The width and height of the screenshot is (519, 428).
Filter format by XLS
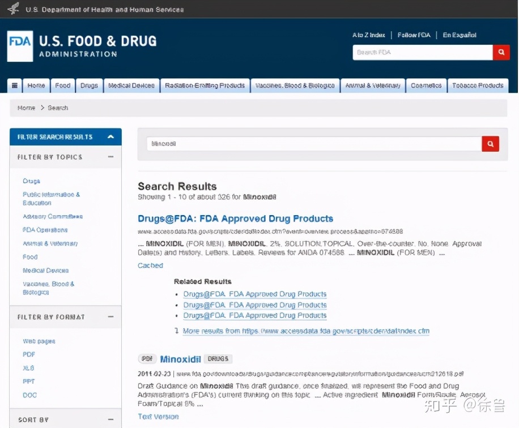28,368
